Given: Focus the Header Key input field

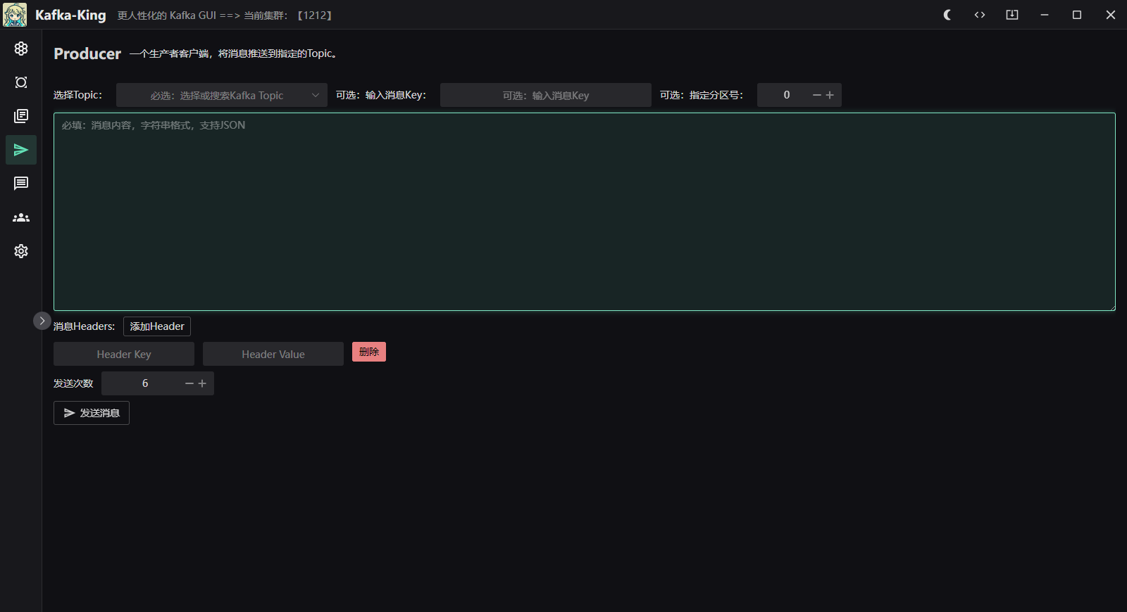Looking at the screenshot, I should [124, 354].
